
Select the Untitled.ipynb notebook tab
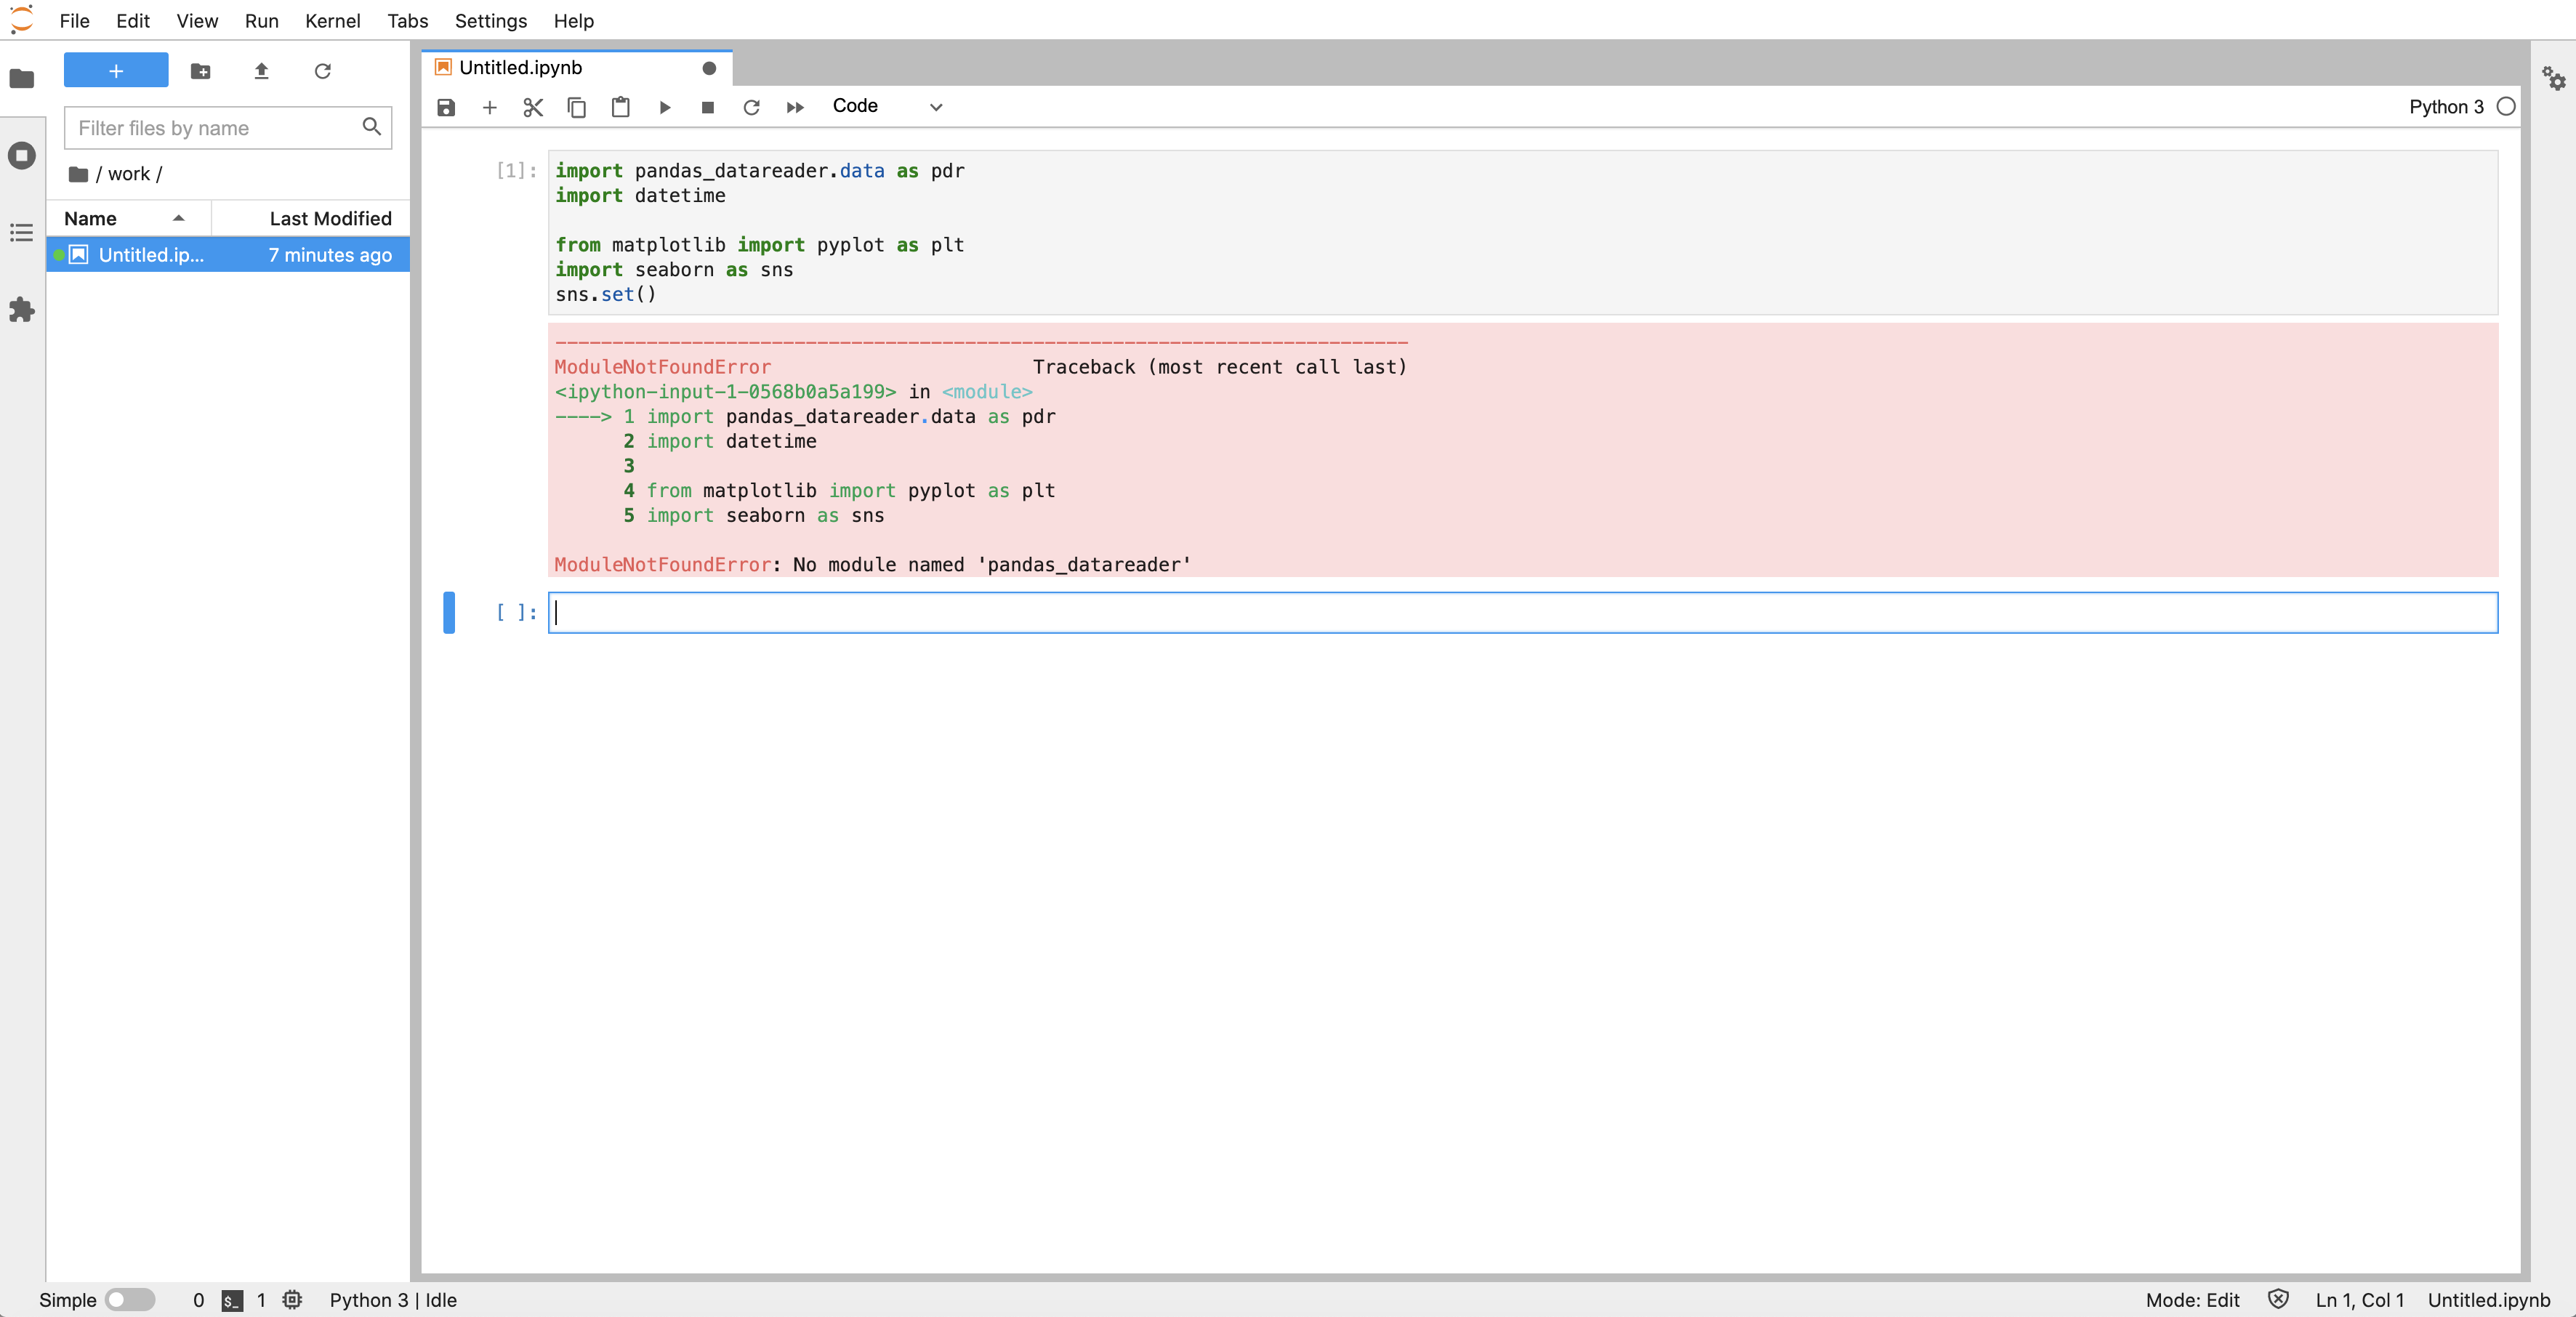520,67
